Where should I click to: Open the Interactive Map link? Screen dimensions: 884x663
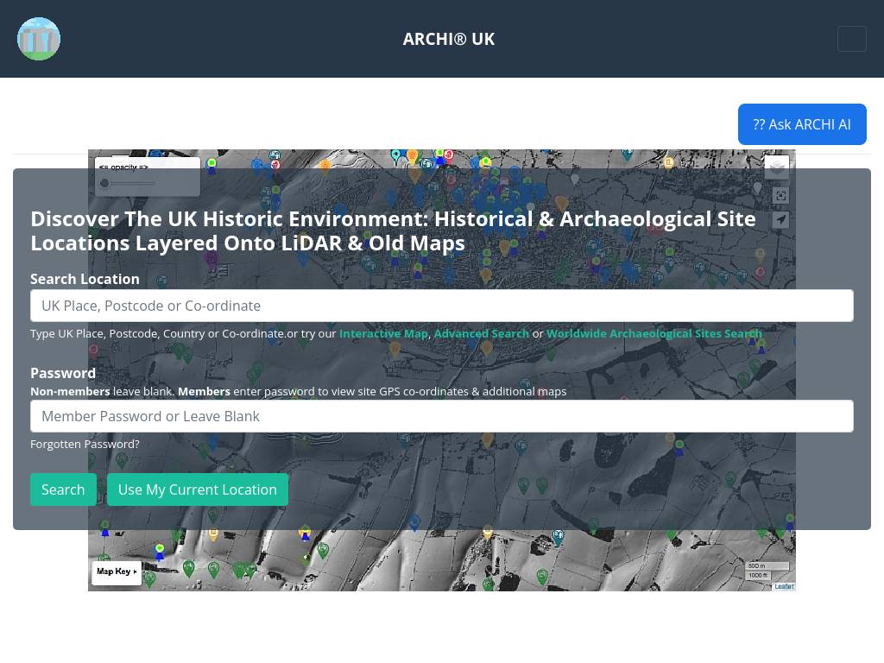(383, 334)
